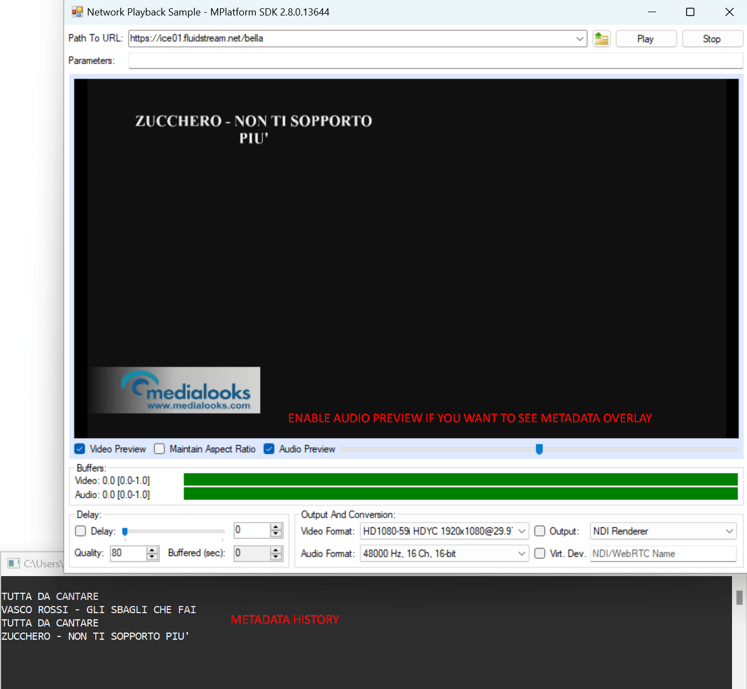Enable the Delay checkbox
Viewport: 747px width, 689px height.
[x=80, y=531]
